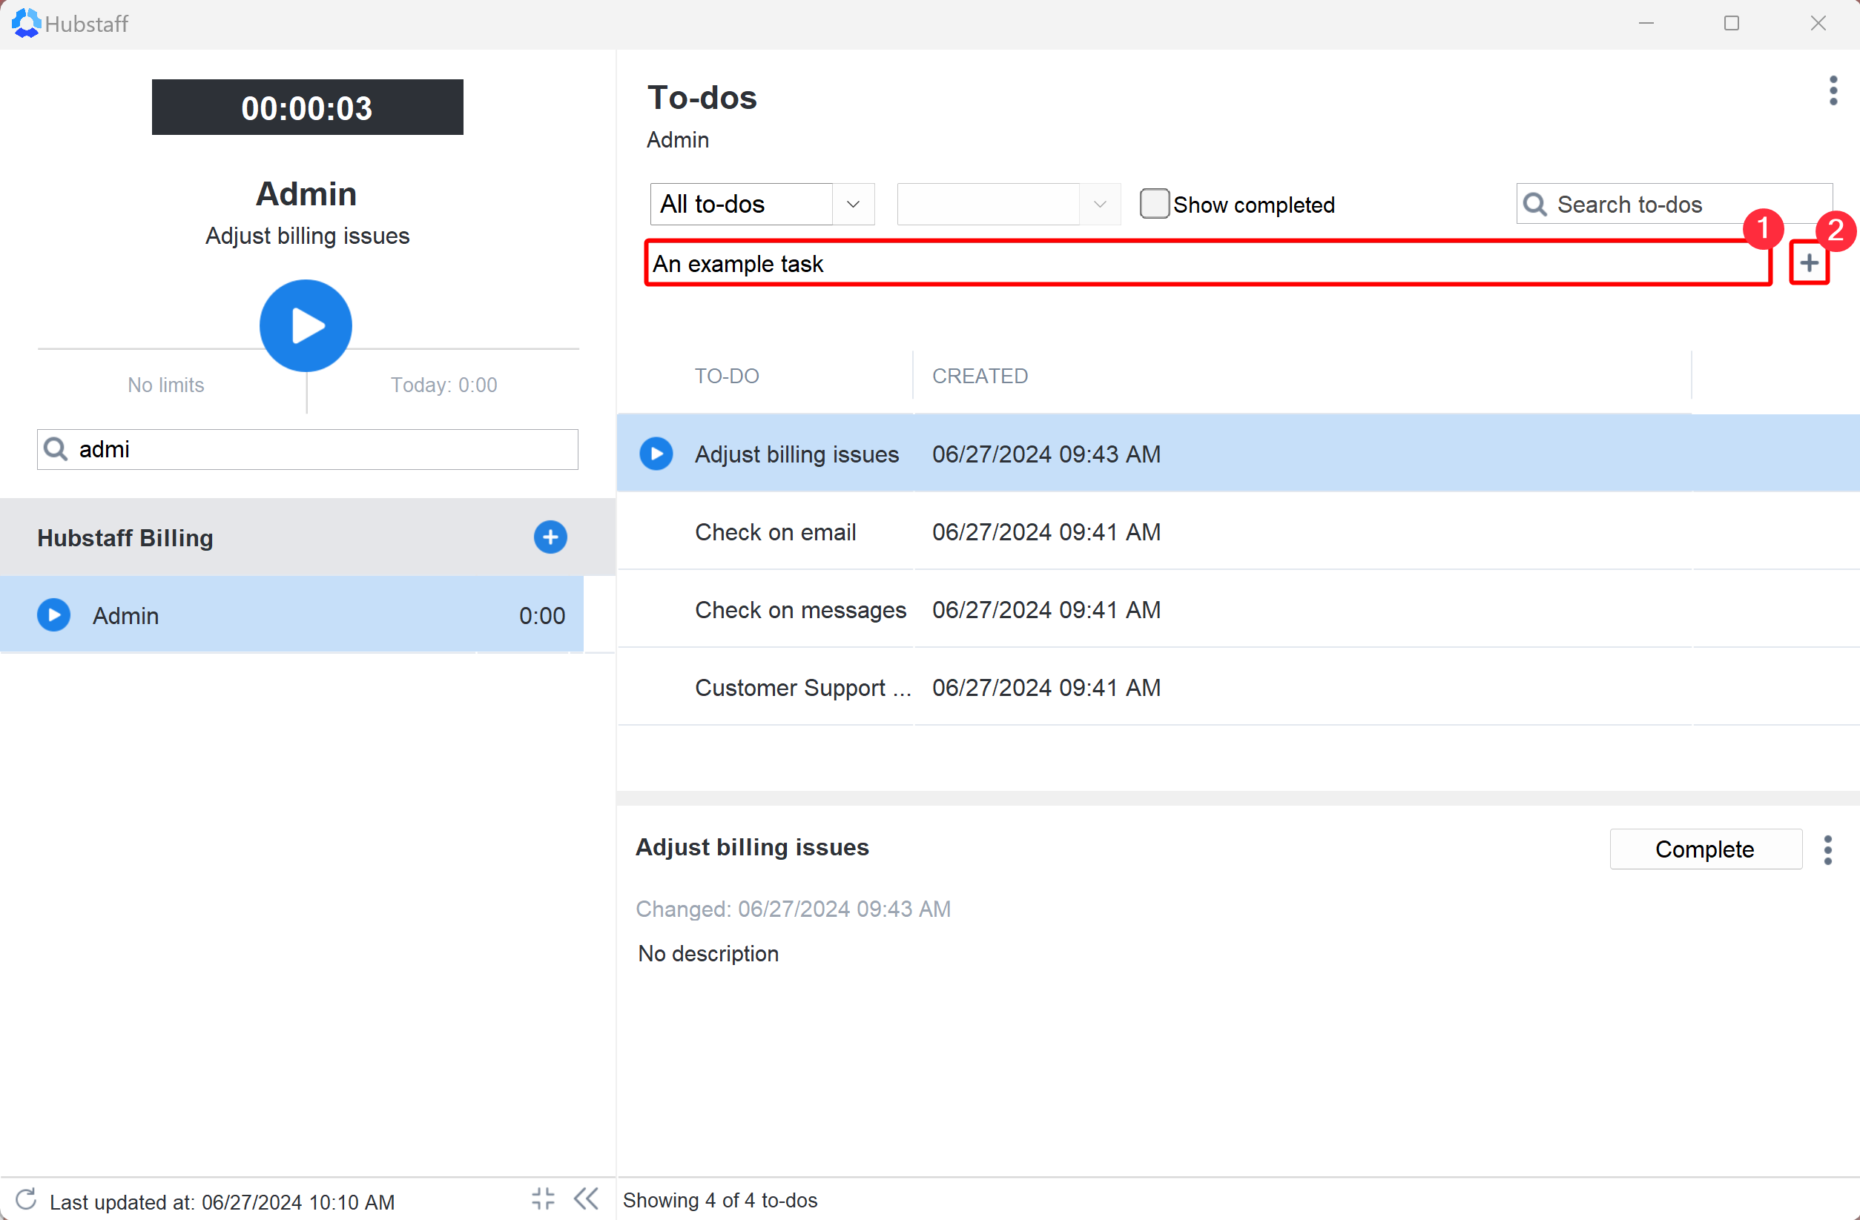Click the 0:00 time on Admin row
Screen dimensions: 1860x1220
click(x=541, y=615)
